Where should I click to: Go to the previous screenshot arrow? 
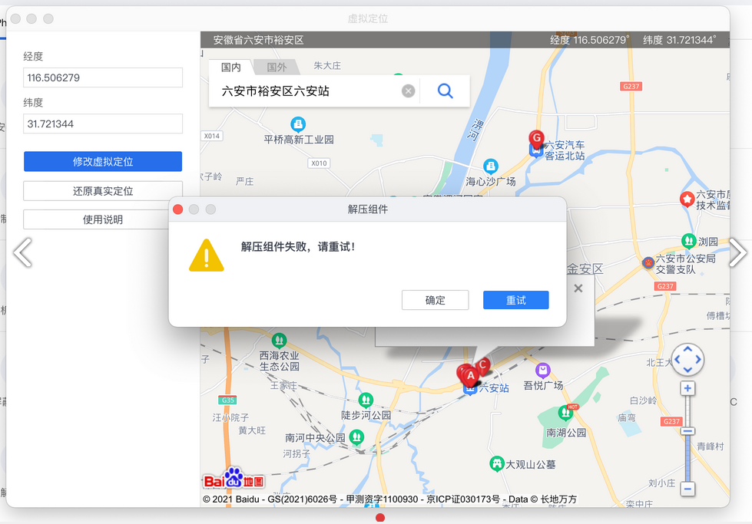tap(22, 252)
